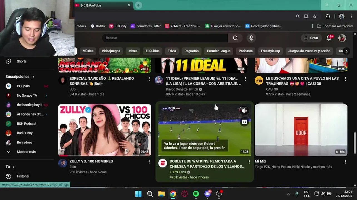Click the install app icon in address bar
This screenshot has height=200, width=357.
306,16
